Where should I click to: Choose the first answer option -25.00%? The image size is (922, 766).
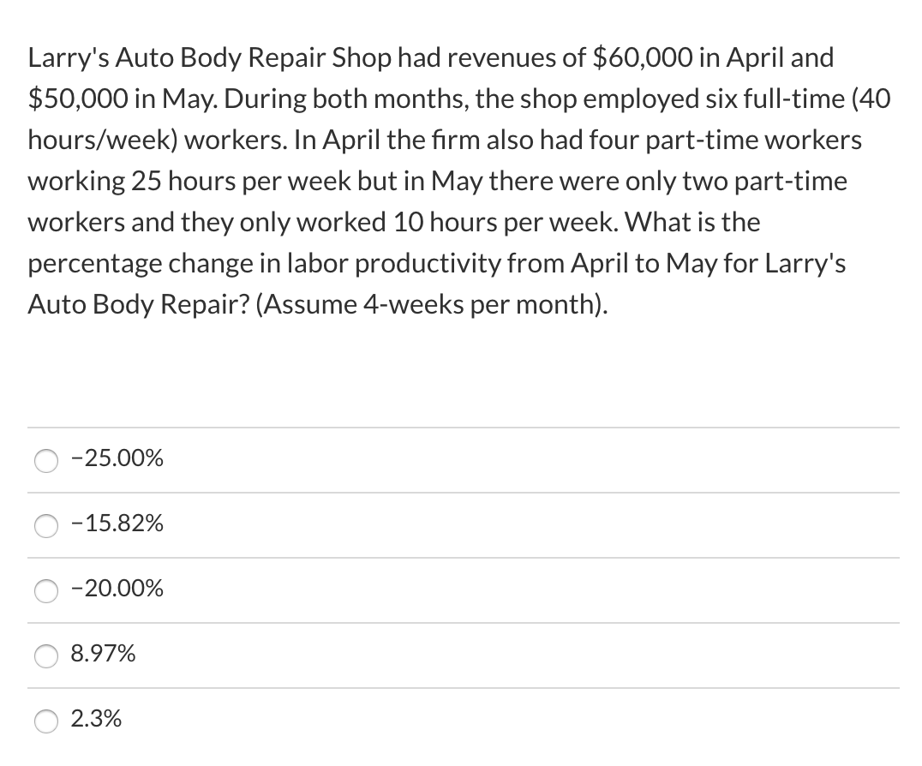46,461
